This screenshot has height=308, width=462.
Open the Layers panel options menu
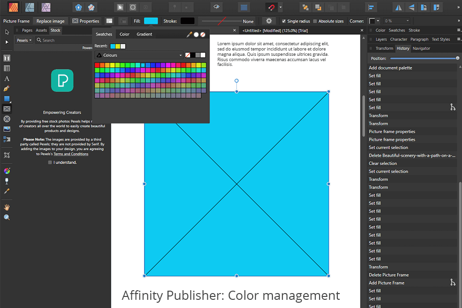(459, 39)
